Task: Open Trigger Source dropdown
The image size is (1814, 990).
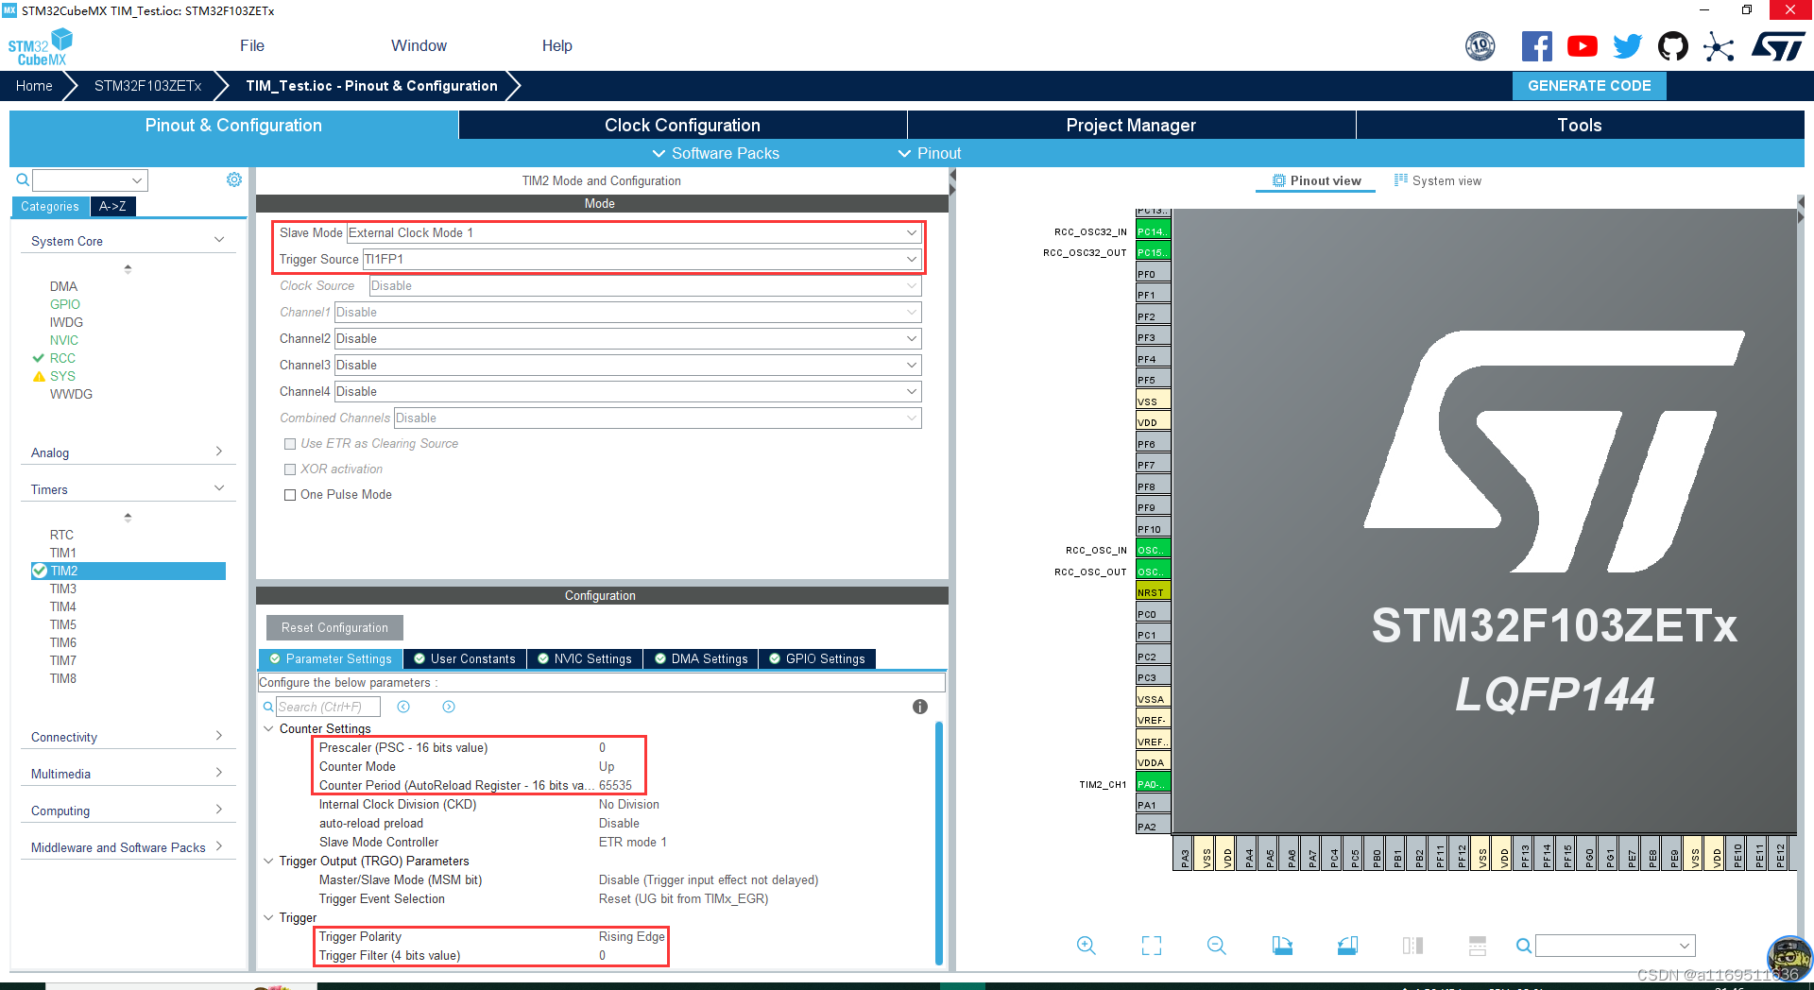Action: click(642, 259)
